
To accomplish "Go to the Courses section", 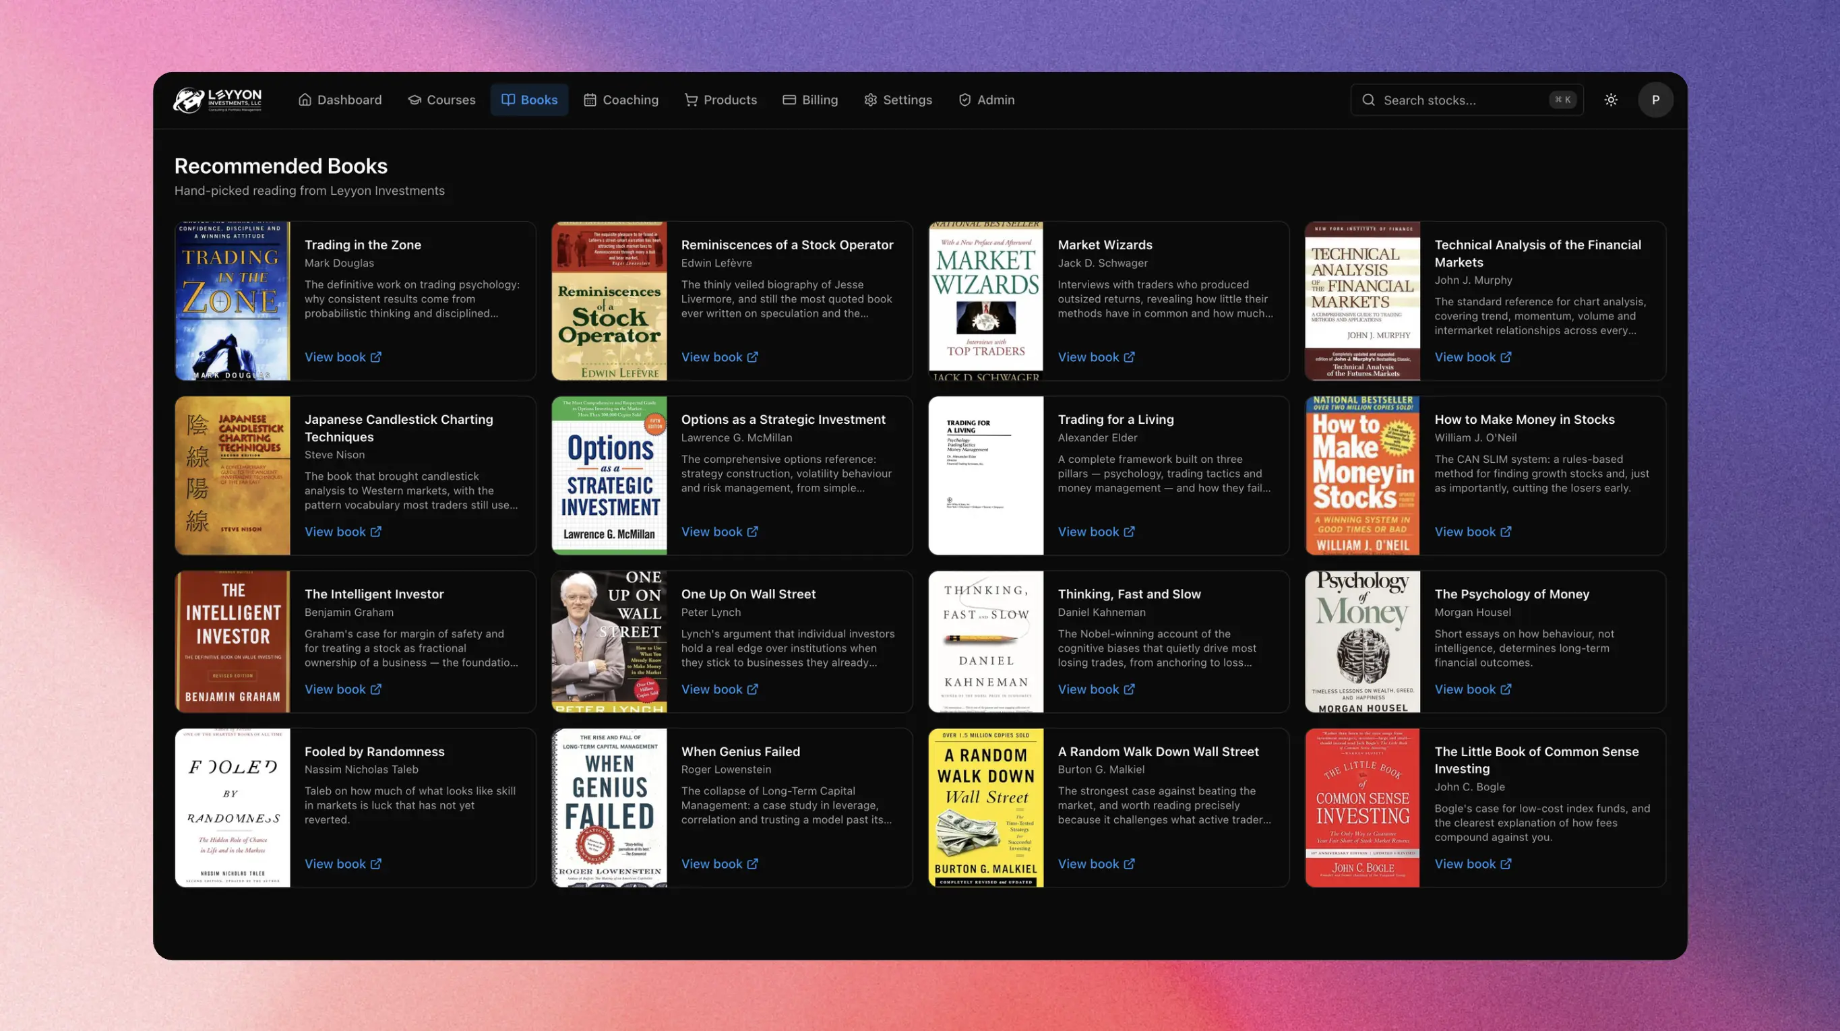I will pos(441,100).
